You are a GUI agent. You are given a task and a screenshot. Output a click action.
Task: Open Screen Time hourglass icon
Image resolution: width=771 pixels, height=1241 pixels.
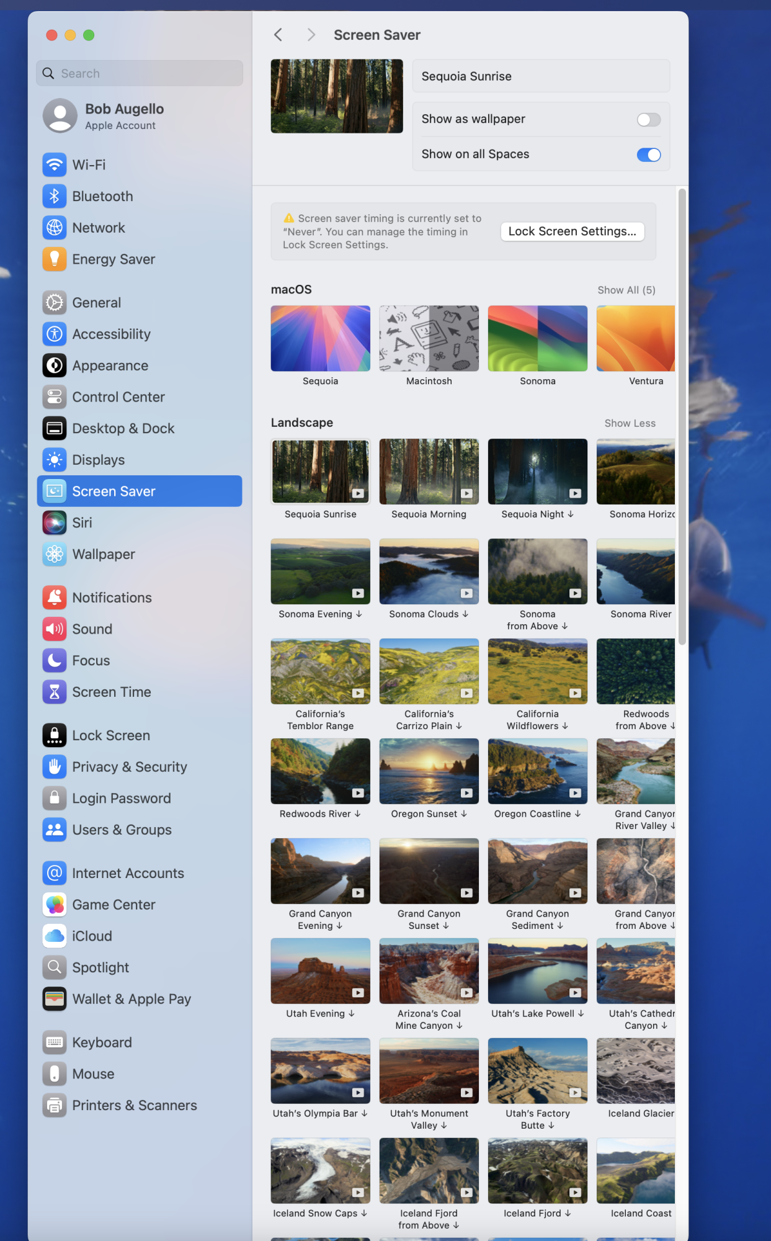pos(55,692)
